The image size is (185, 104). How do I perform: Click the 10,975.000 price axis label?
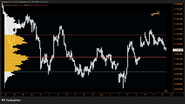(178, 69)
